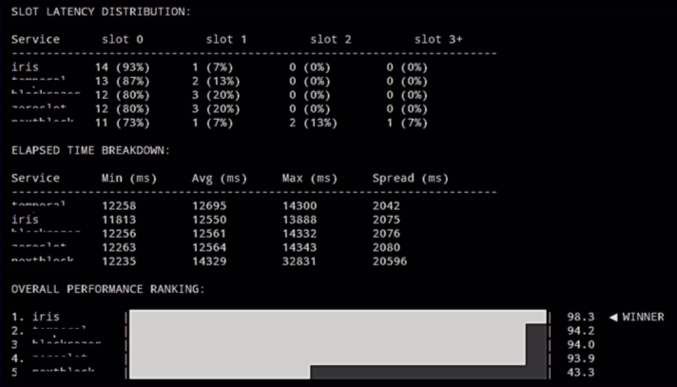This screenshot has width=677, height=387.
Task: Click the 94.0 ranking score
Action: coord(581,344)
